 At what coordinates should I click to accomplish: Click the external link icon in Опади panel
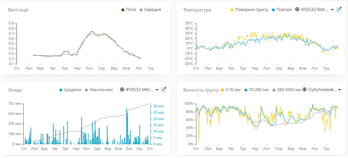pyautogui.click(x=164, y=90)
